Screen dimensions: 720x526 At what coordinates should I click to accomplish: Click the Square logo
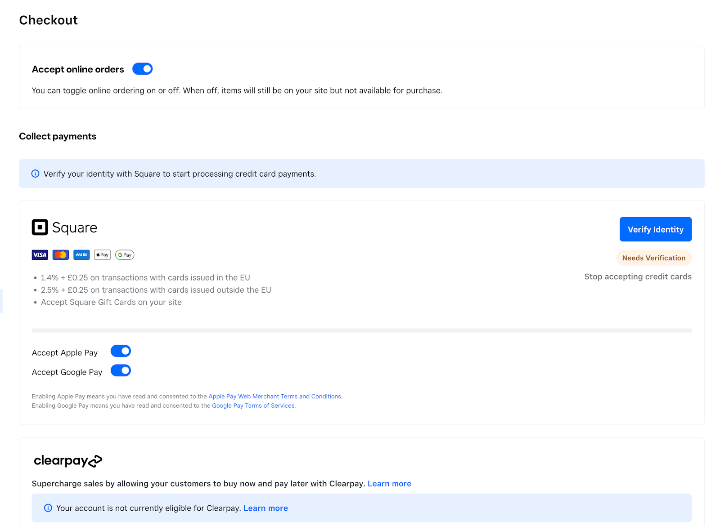(x=64, y=227)
